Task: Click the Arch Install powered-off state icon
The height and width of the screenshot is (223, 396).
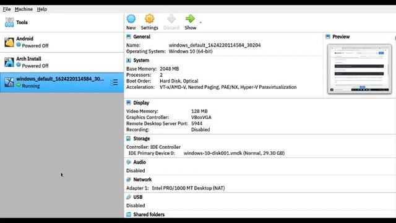Action: tap(19, 64)
